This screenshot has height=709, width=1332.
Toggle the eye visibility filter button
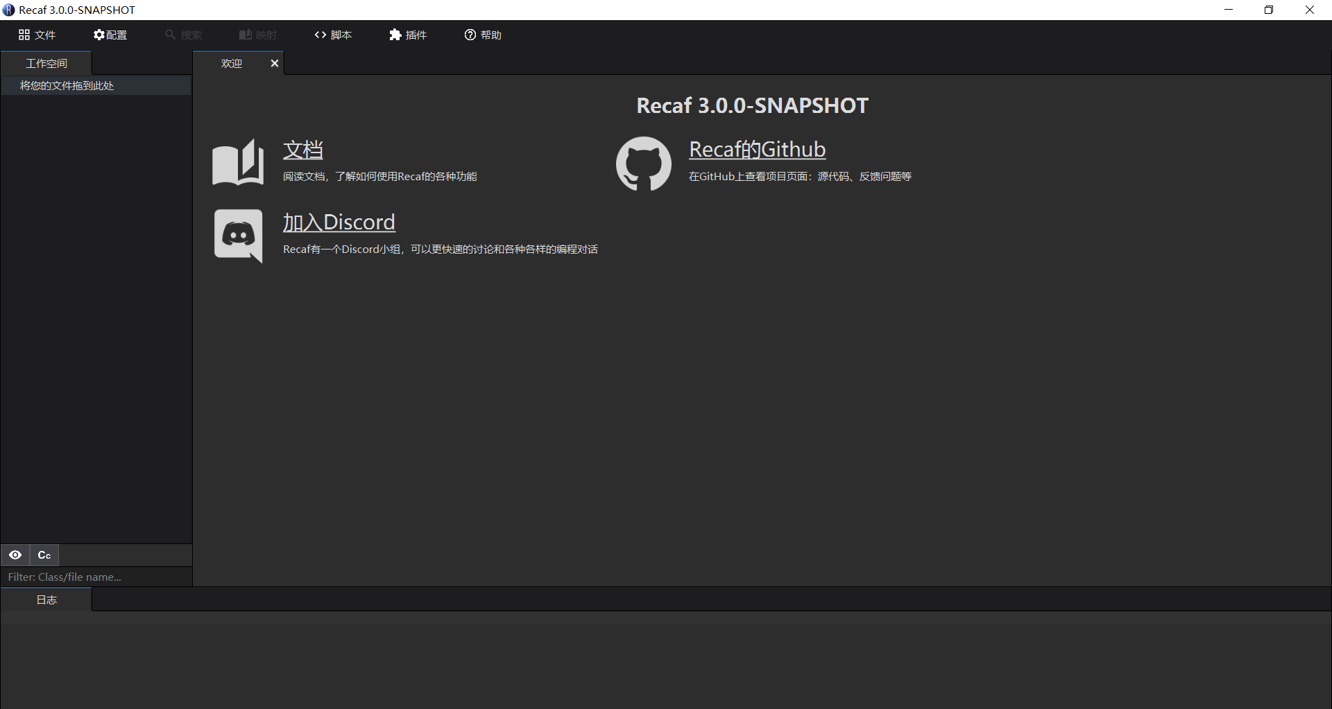tap(15, 555)
